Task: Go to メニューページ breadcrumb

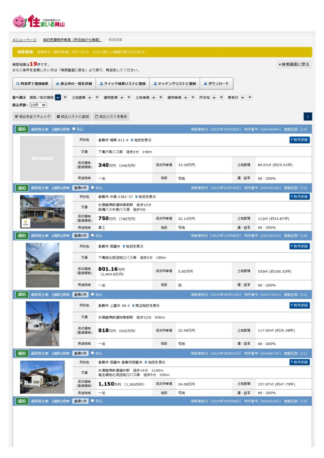Action: point(25,40)
